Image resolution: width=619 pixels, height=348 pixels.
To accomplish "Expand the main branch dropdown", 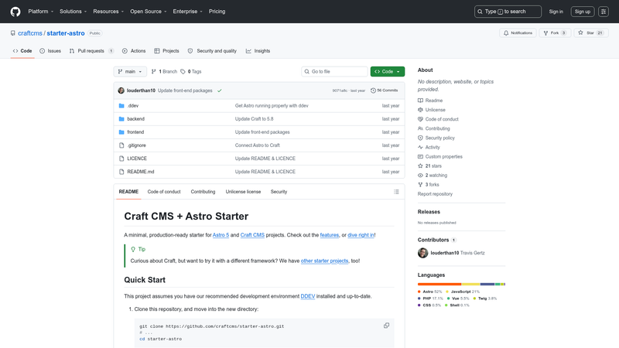I will click(130, 71).
